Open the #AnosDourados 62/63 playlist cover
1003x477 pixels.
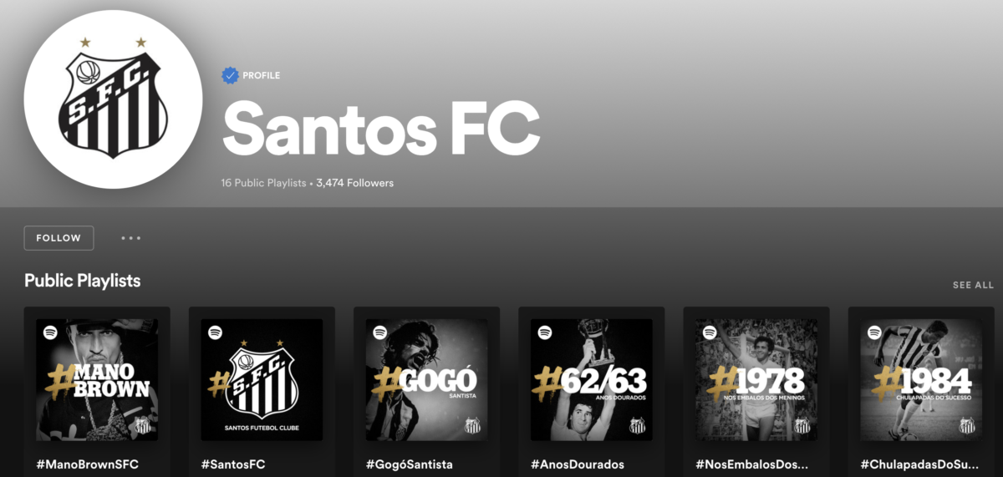(591, 379)
